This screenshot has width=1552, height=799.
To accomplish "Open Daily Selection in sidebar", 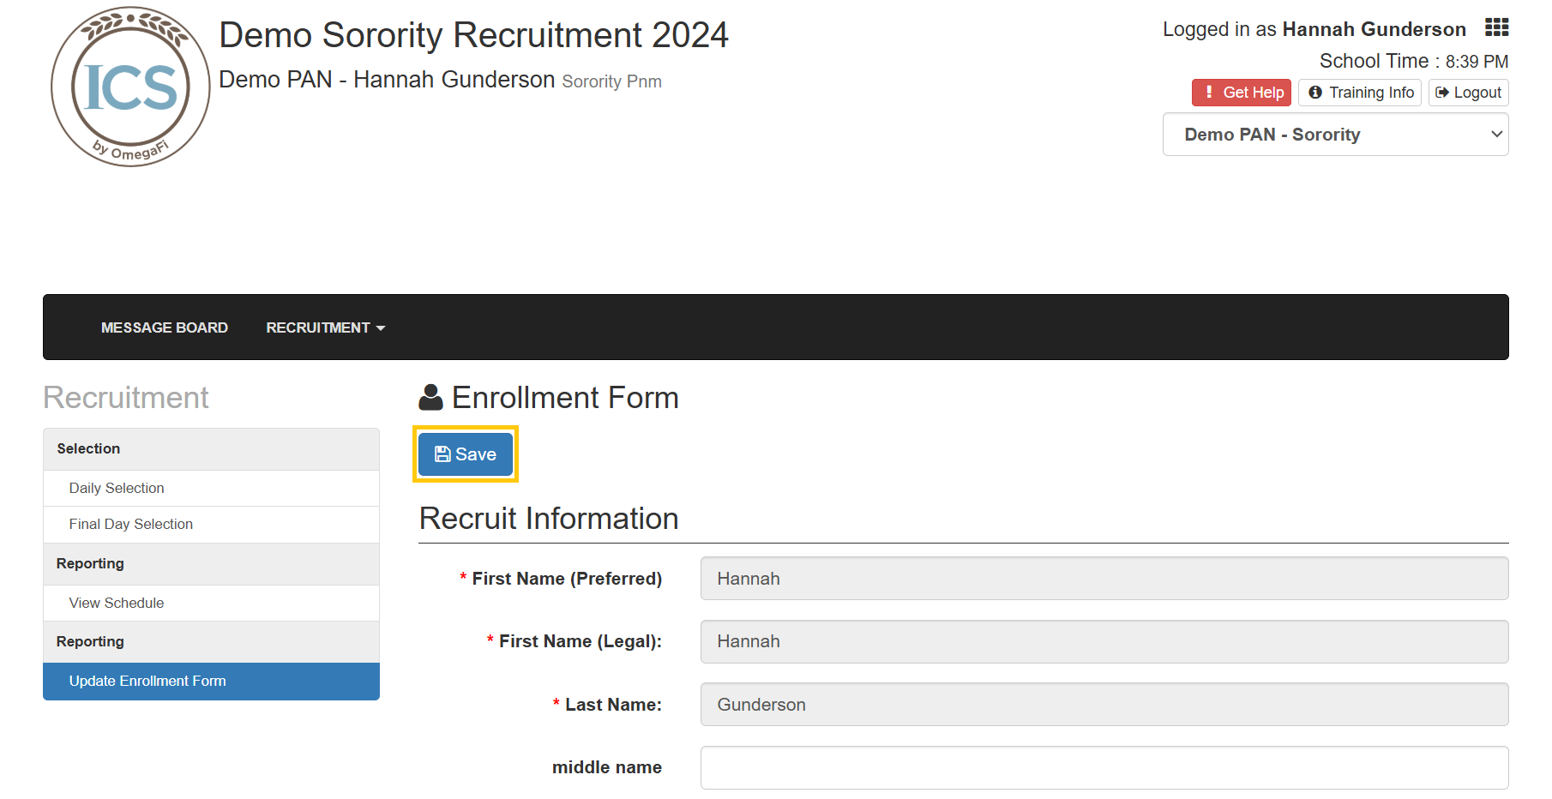I will tap(117, 488).
